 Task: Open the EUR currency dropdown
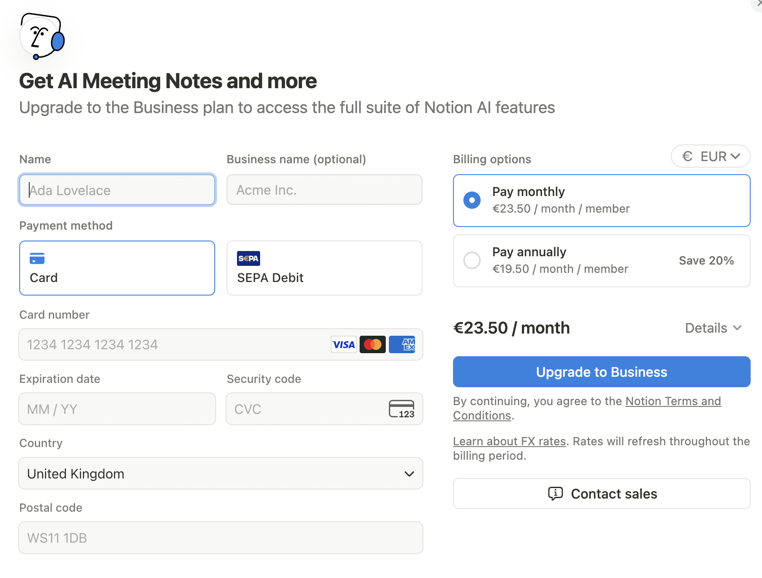[x=711, y=156]
